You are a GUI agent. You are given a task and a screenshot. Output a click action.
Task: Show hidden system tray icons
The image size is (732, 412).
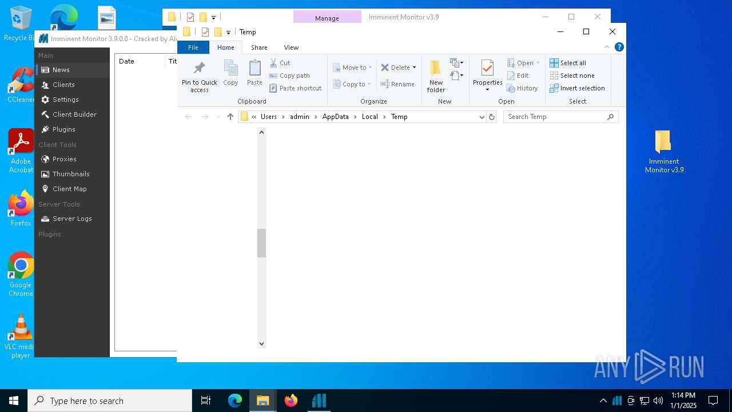(x=603, y=401)
